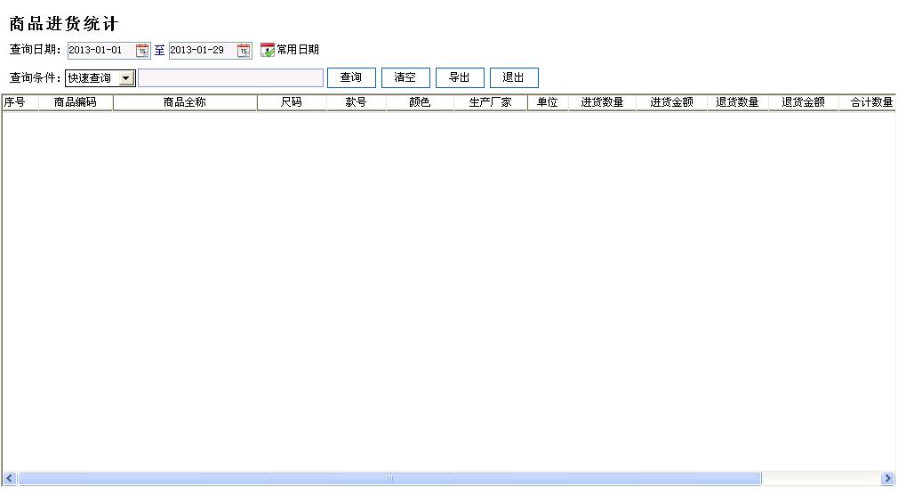Expand the 快速查询 dropdown arrow
The width and height of the screenshot is (898, 492).
(x=126, y=78)
